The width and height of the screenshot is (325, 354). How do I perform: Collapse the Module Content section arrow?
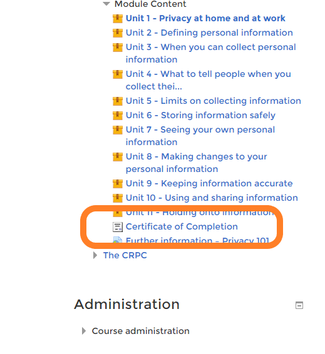pos(106,4)
